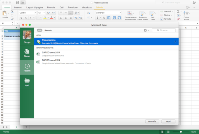Click the Open folder icon in title bar
The height and width of the screenshot is (134, 199).
[23, 2]
